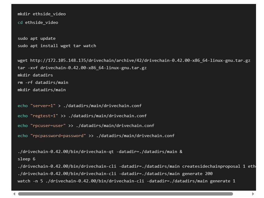Click the "rpcuser=user" string
The height and width of the screenshot is (198, 264).
tap(48, 125)
